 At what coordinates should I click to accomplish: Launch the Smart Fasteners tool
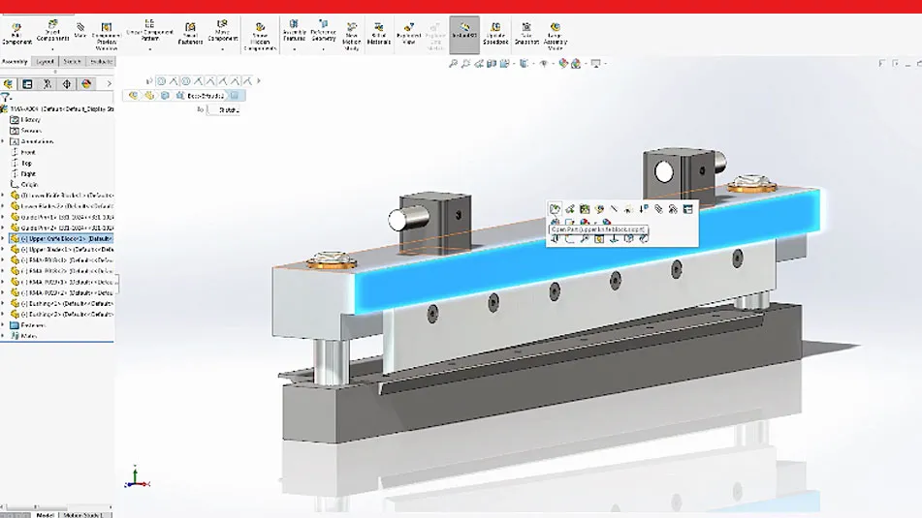pos(190,34)
